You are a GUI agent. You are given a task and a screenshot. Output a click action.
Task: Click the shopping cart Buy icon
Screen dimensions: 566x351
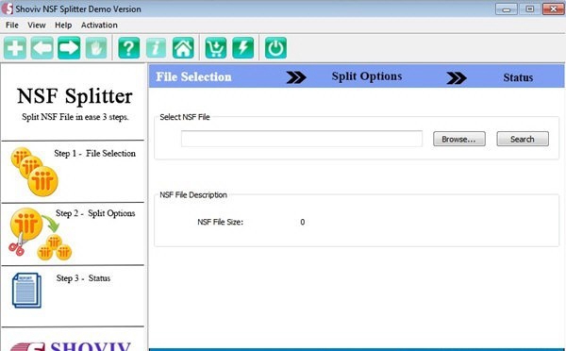tap(216, 48)
